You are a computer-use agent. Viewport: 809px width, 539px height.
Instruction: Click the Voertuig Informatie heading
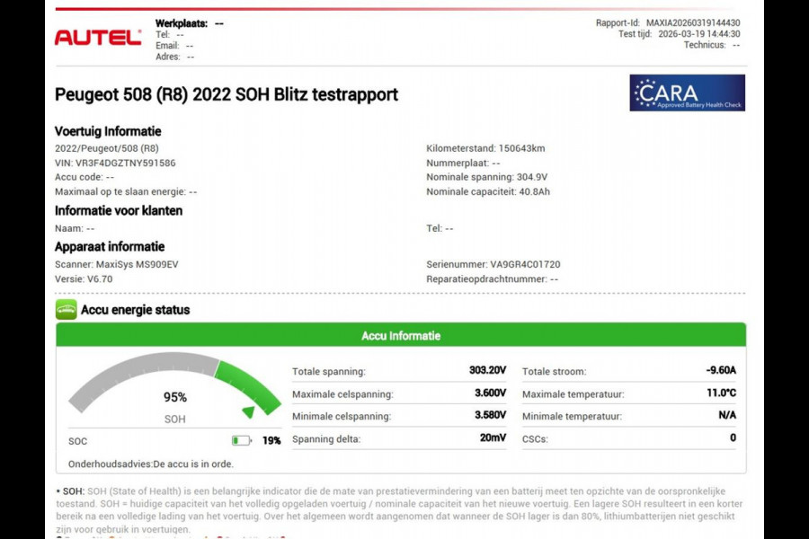pyautogui.click(x=108, y=131)
